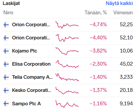Screen dimensions: 139x112
Task: Open the Kojamo Plc stock name
Action: (24, 51)
